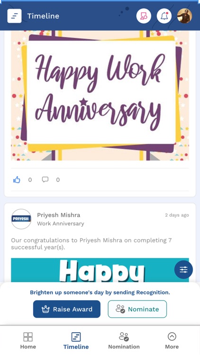Open the Timeline logo menu icon
This screenshot has height=355, width=200.
(15, 16)
